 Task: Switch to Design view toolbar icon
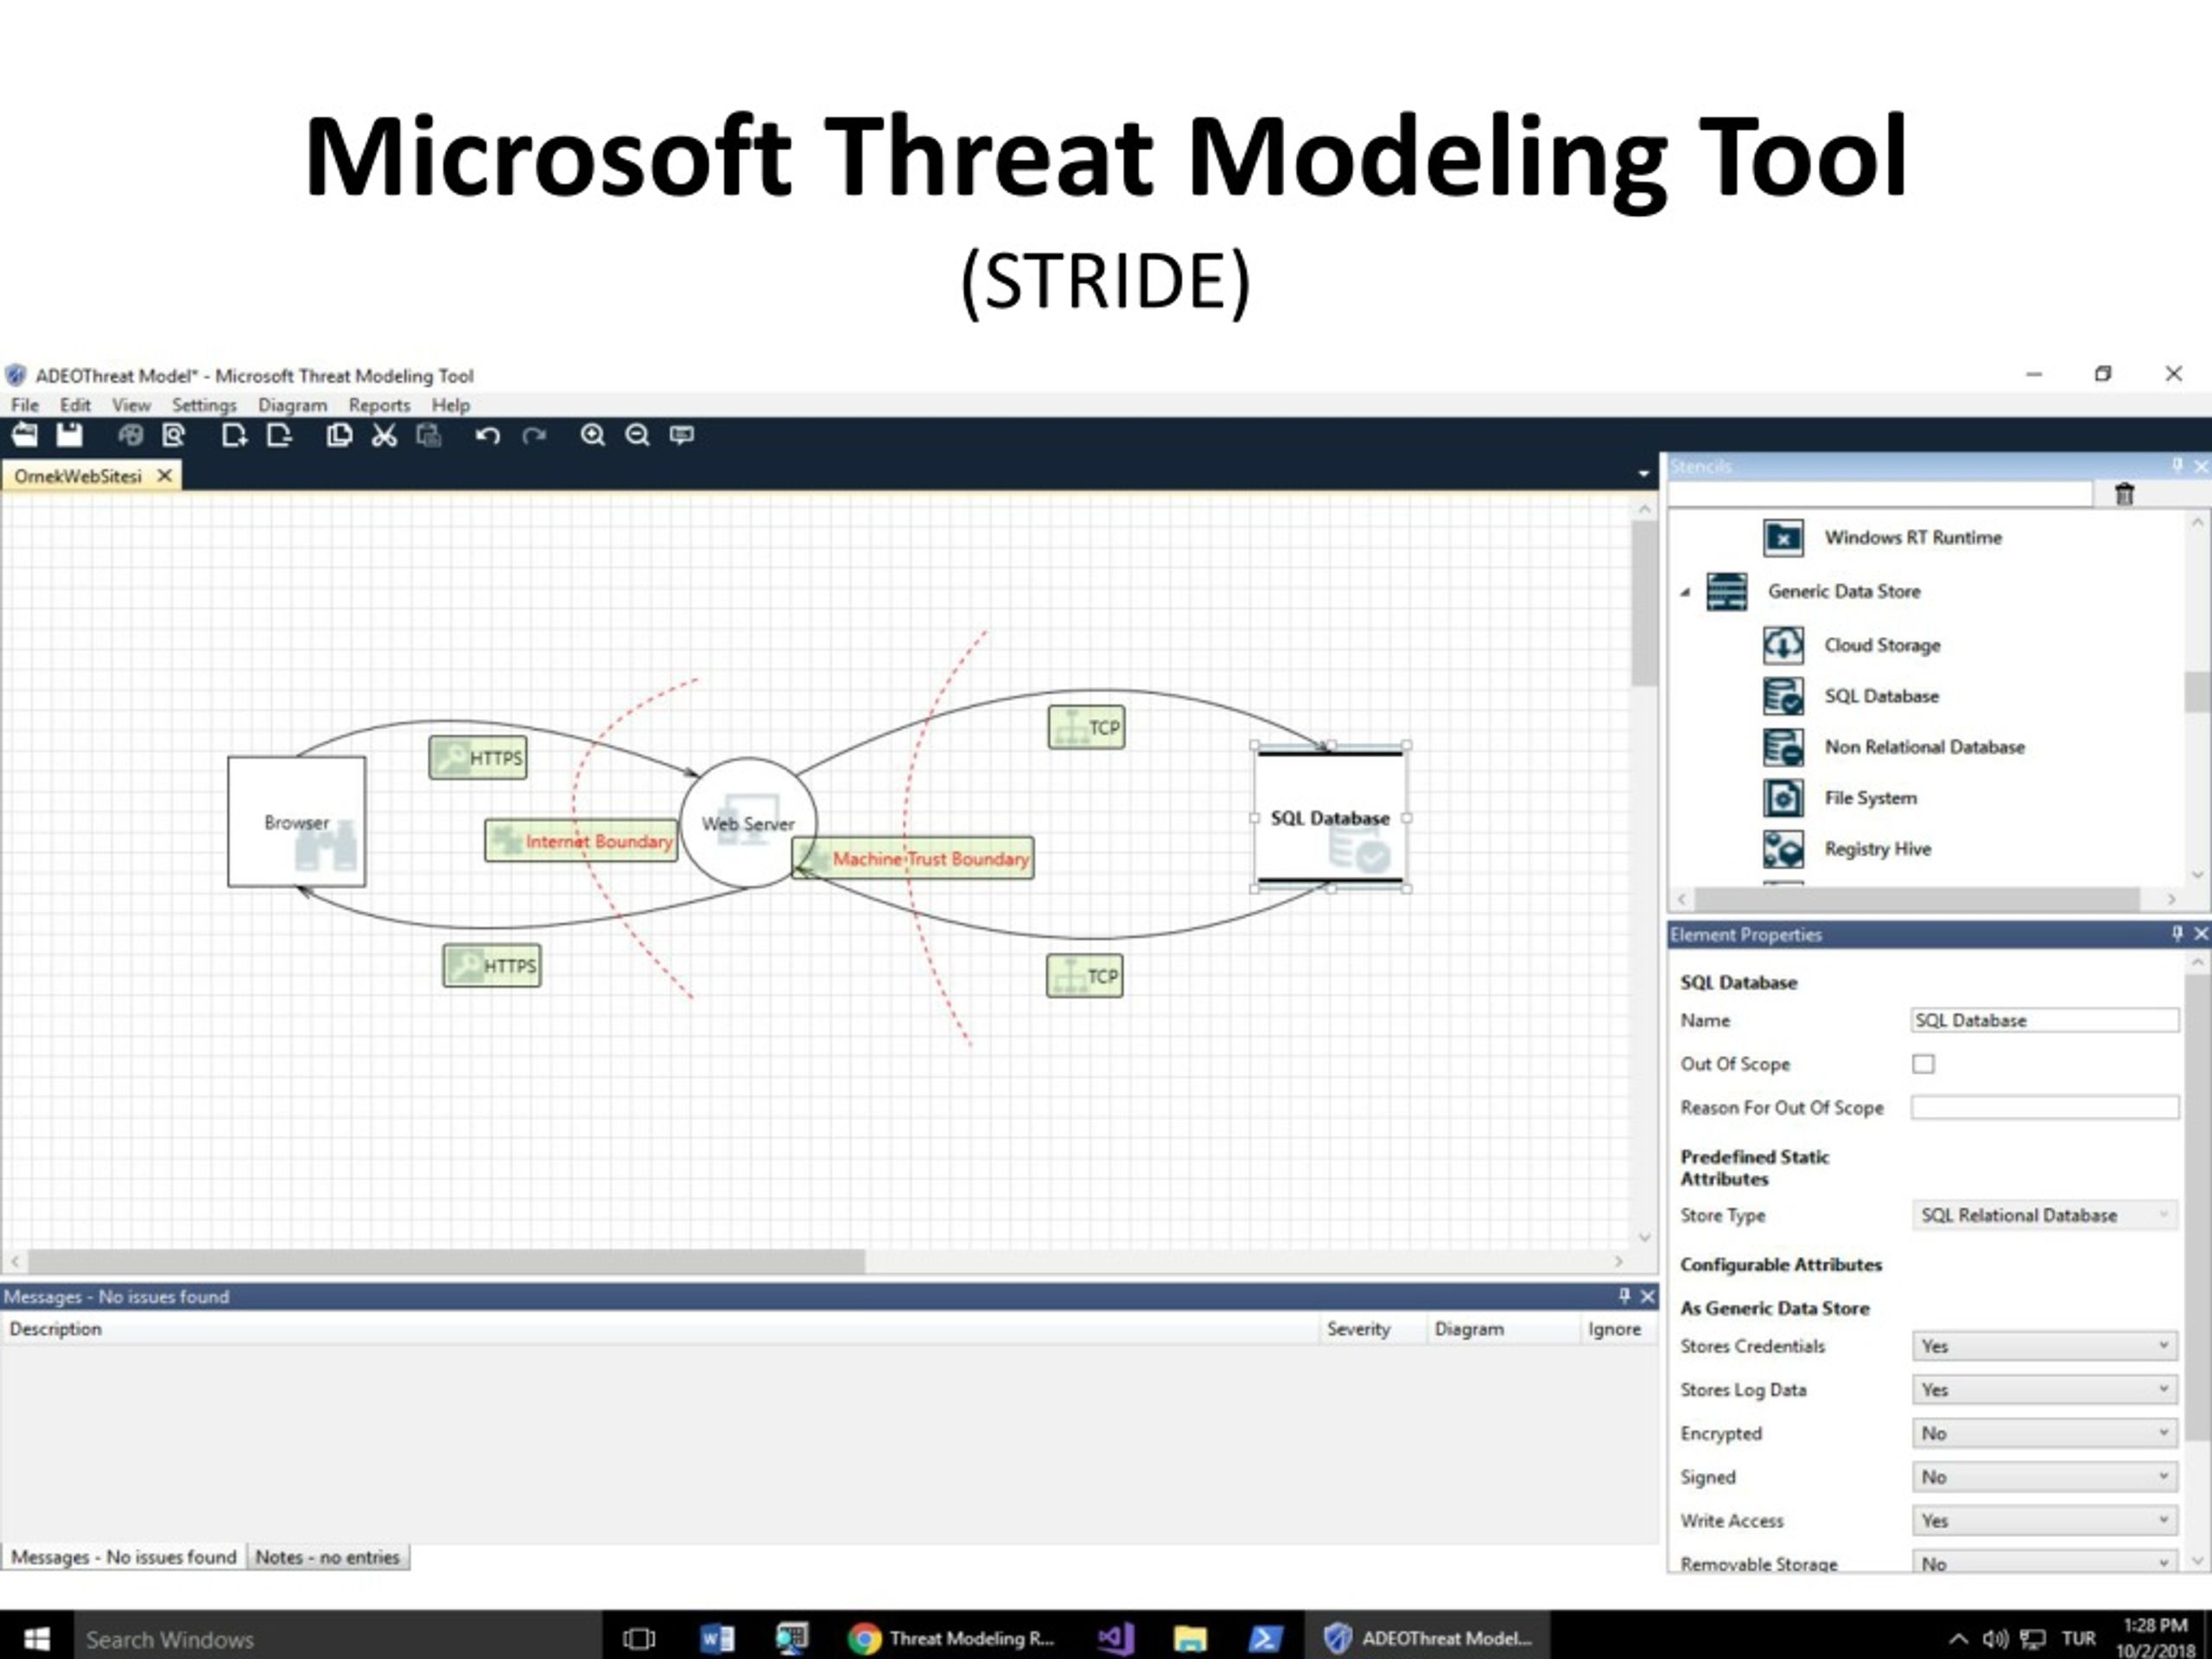(130, 435)
